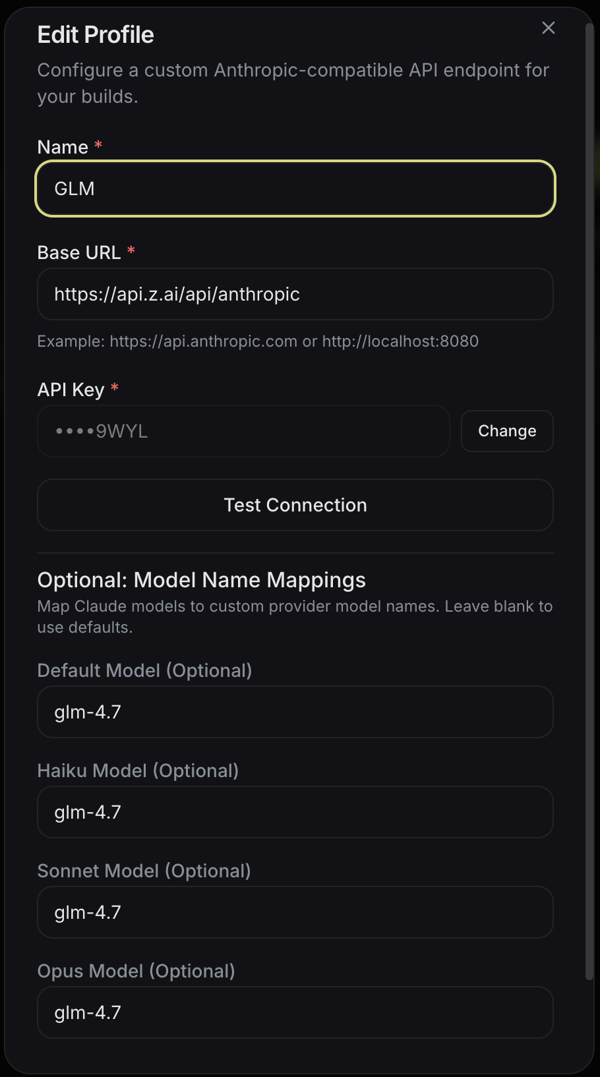Screen dimensions: 600x1077
Task: Click the Edit Profile heading
Action: coord(96,34)
